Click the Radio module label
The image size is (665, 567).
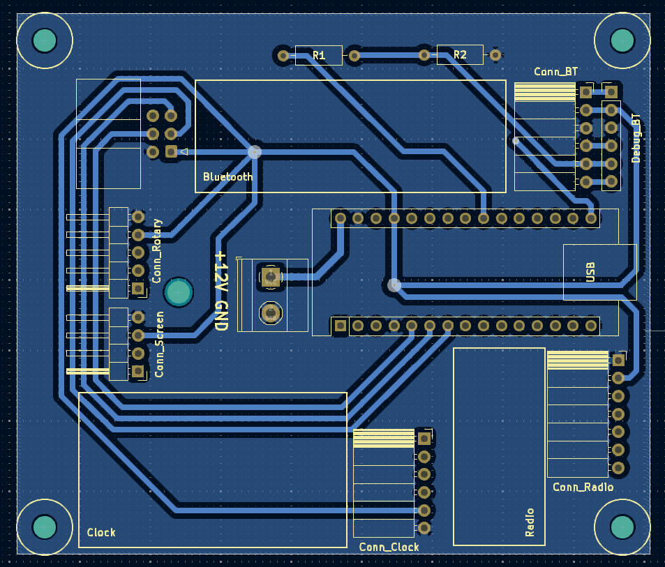point(530,522)
